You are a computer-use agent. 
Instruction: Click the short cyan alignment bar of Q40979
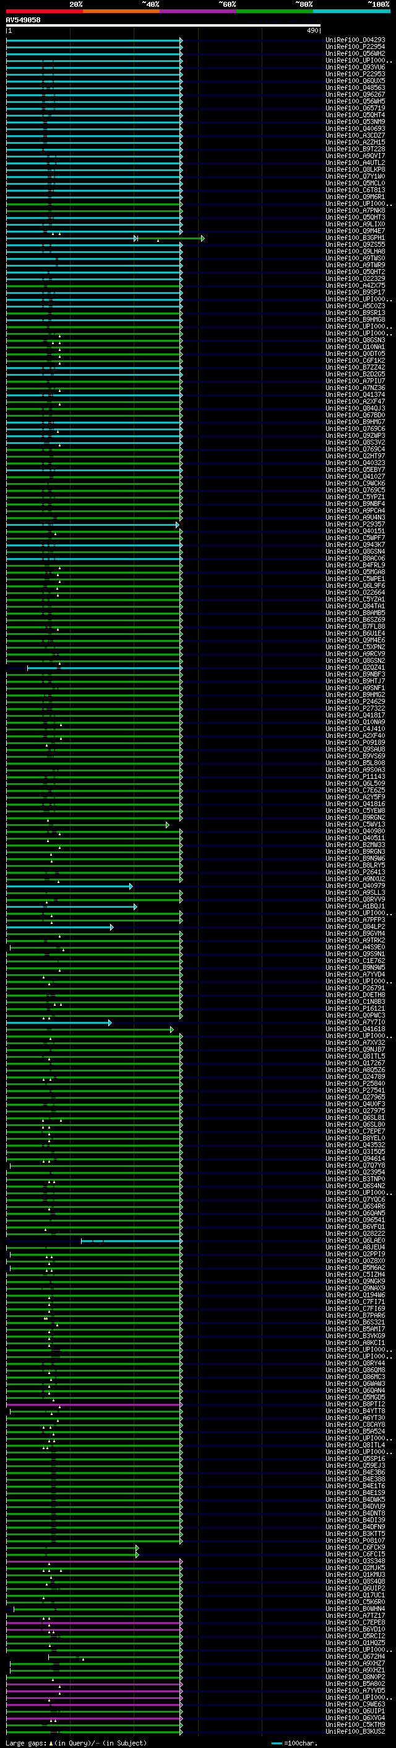tap(69, 886)
